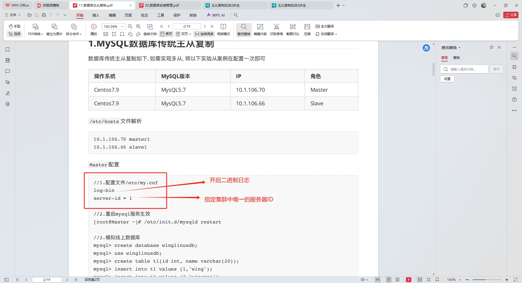Click the plus zoom-in button in status bar

point(507,280)
